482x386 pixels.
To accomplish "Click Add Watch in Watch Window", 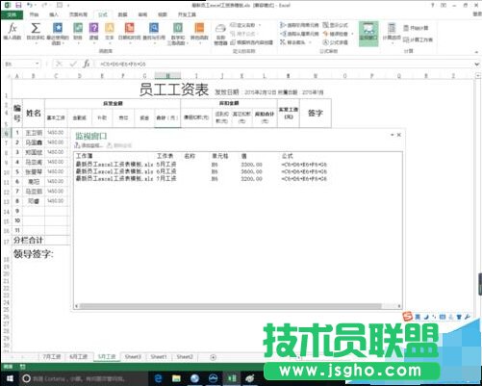I will (89, 145).
